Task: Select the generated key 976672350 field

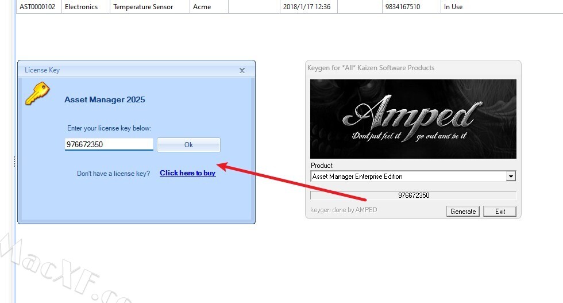Action: click(x=413, y=195)
